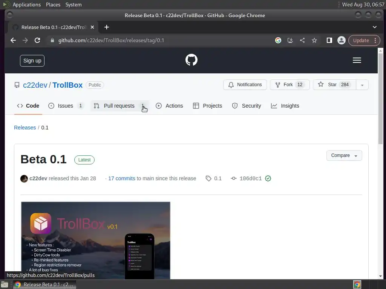Click the scrollbar down arrow
This screenshot has height=289, width=386.
(380, 276)
